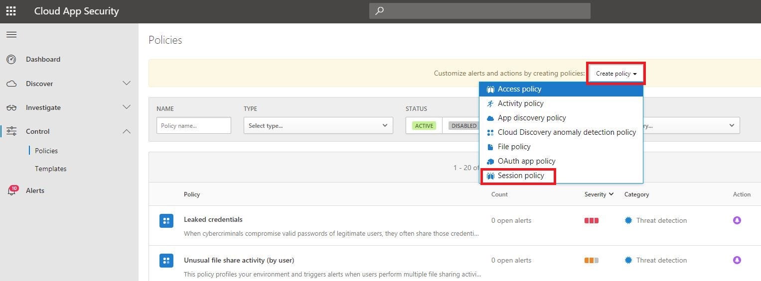The height and width of the screenshot is (281, 761).
Task: Click the App discovery policy cloud icon
Action: pos(490,118)
